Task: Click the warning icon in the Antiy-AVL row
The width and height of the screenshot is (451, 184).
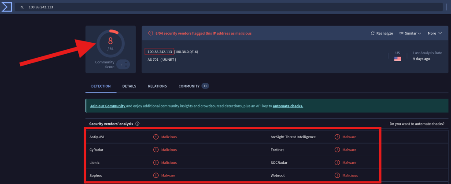Action: click(156, 137)
